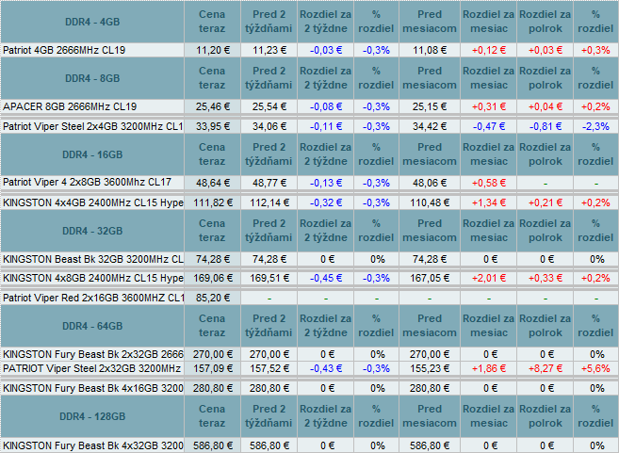Click the 34,06 € price cell
Viewport: 619px width, 453px height.
tap(269, 126)
